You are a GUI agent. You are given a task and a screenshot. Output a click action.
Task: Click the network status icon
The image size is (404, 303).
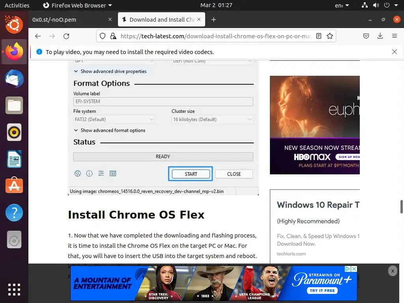tap(365, 5)
